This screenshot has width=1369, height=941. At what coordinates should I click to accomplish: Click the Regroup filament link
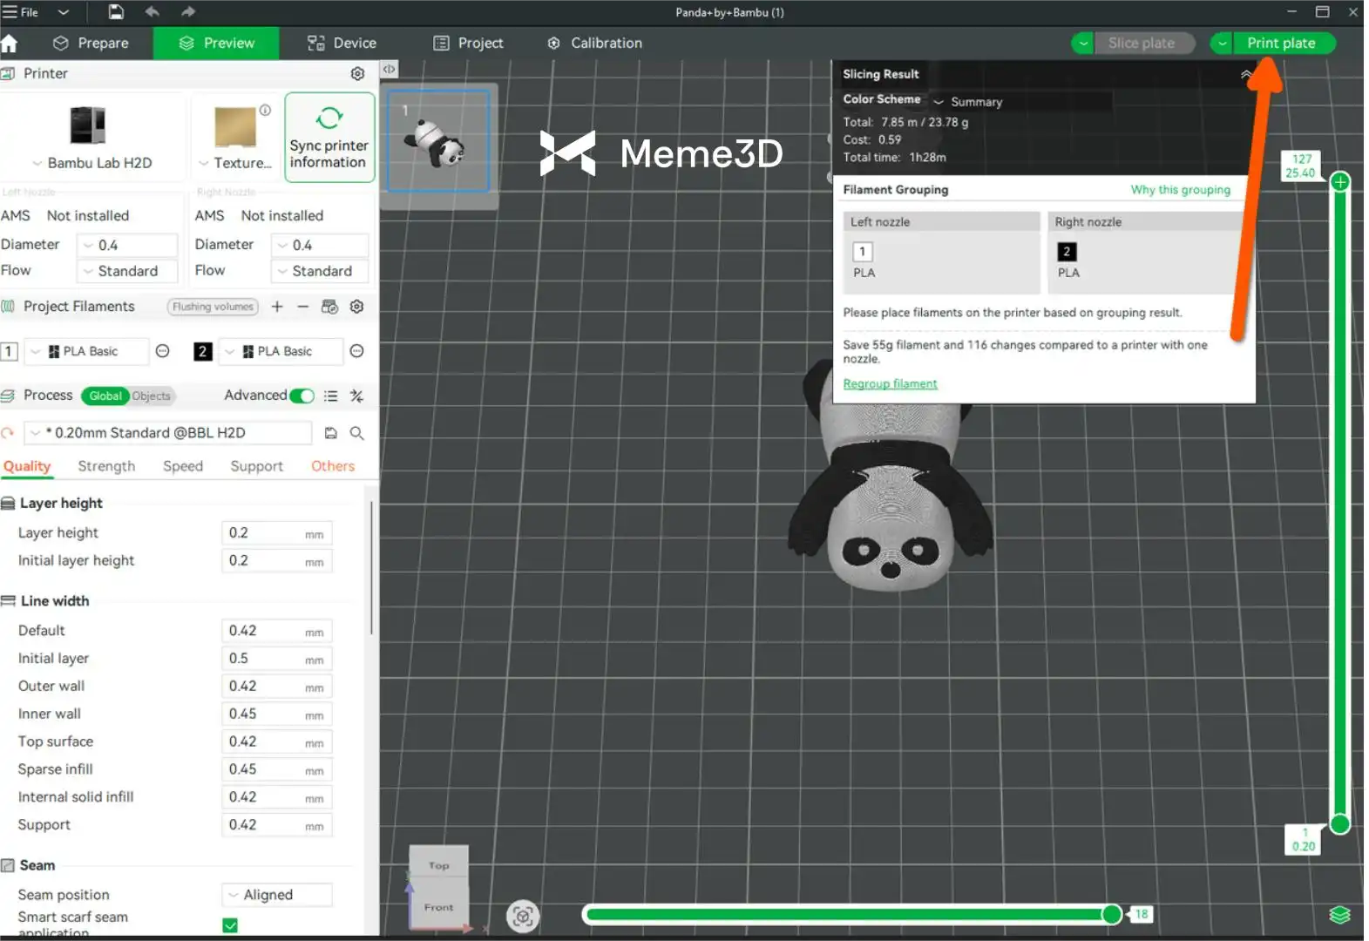[x=890, y=384]
